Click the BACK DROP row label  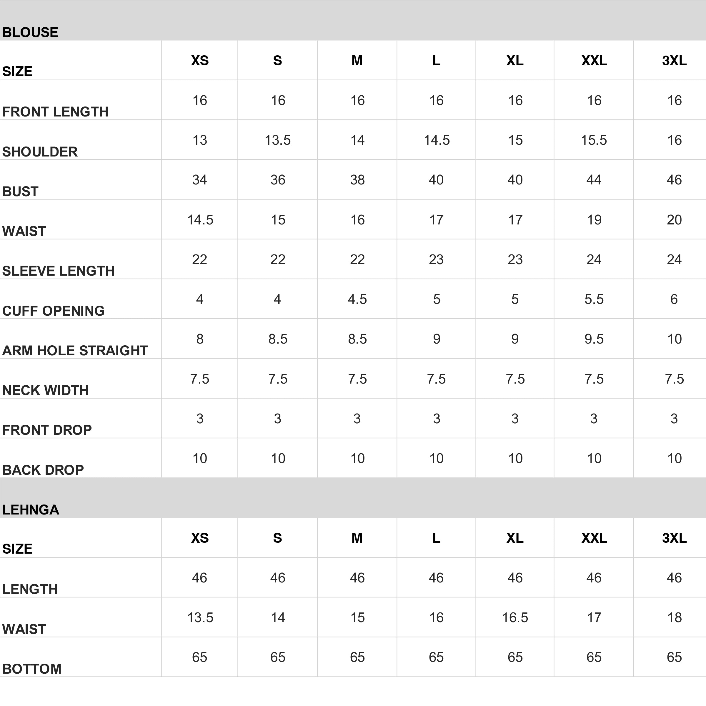43,469
